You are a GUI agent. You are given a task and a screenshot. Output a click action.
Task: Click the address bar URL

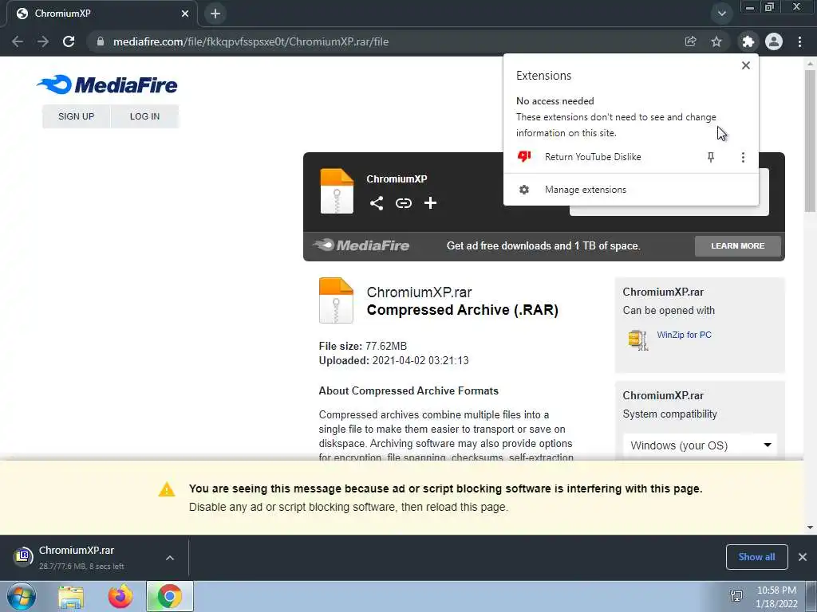click(251, 41)
